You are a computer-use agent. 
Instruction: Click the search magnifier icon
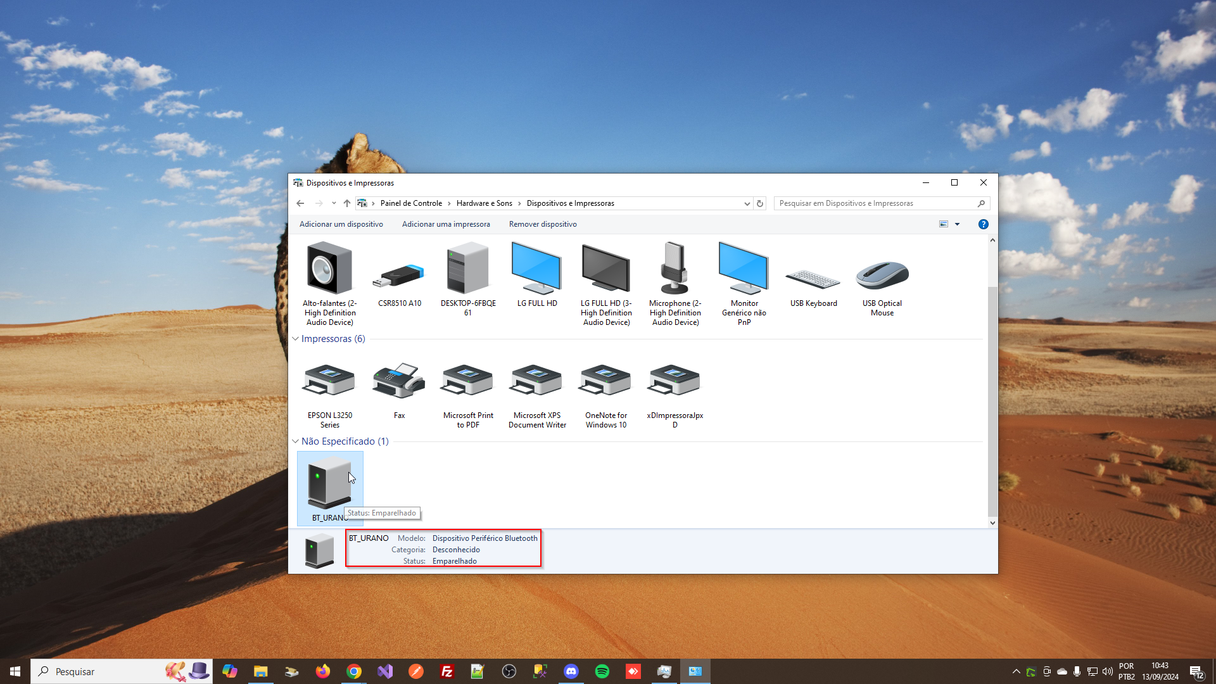tap(981, 203)
